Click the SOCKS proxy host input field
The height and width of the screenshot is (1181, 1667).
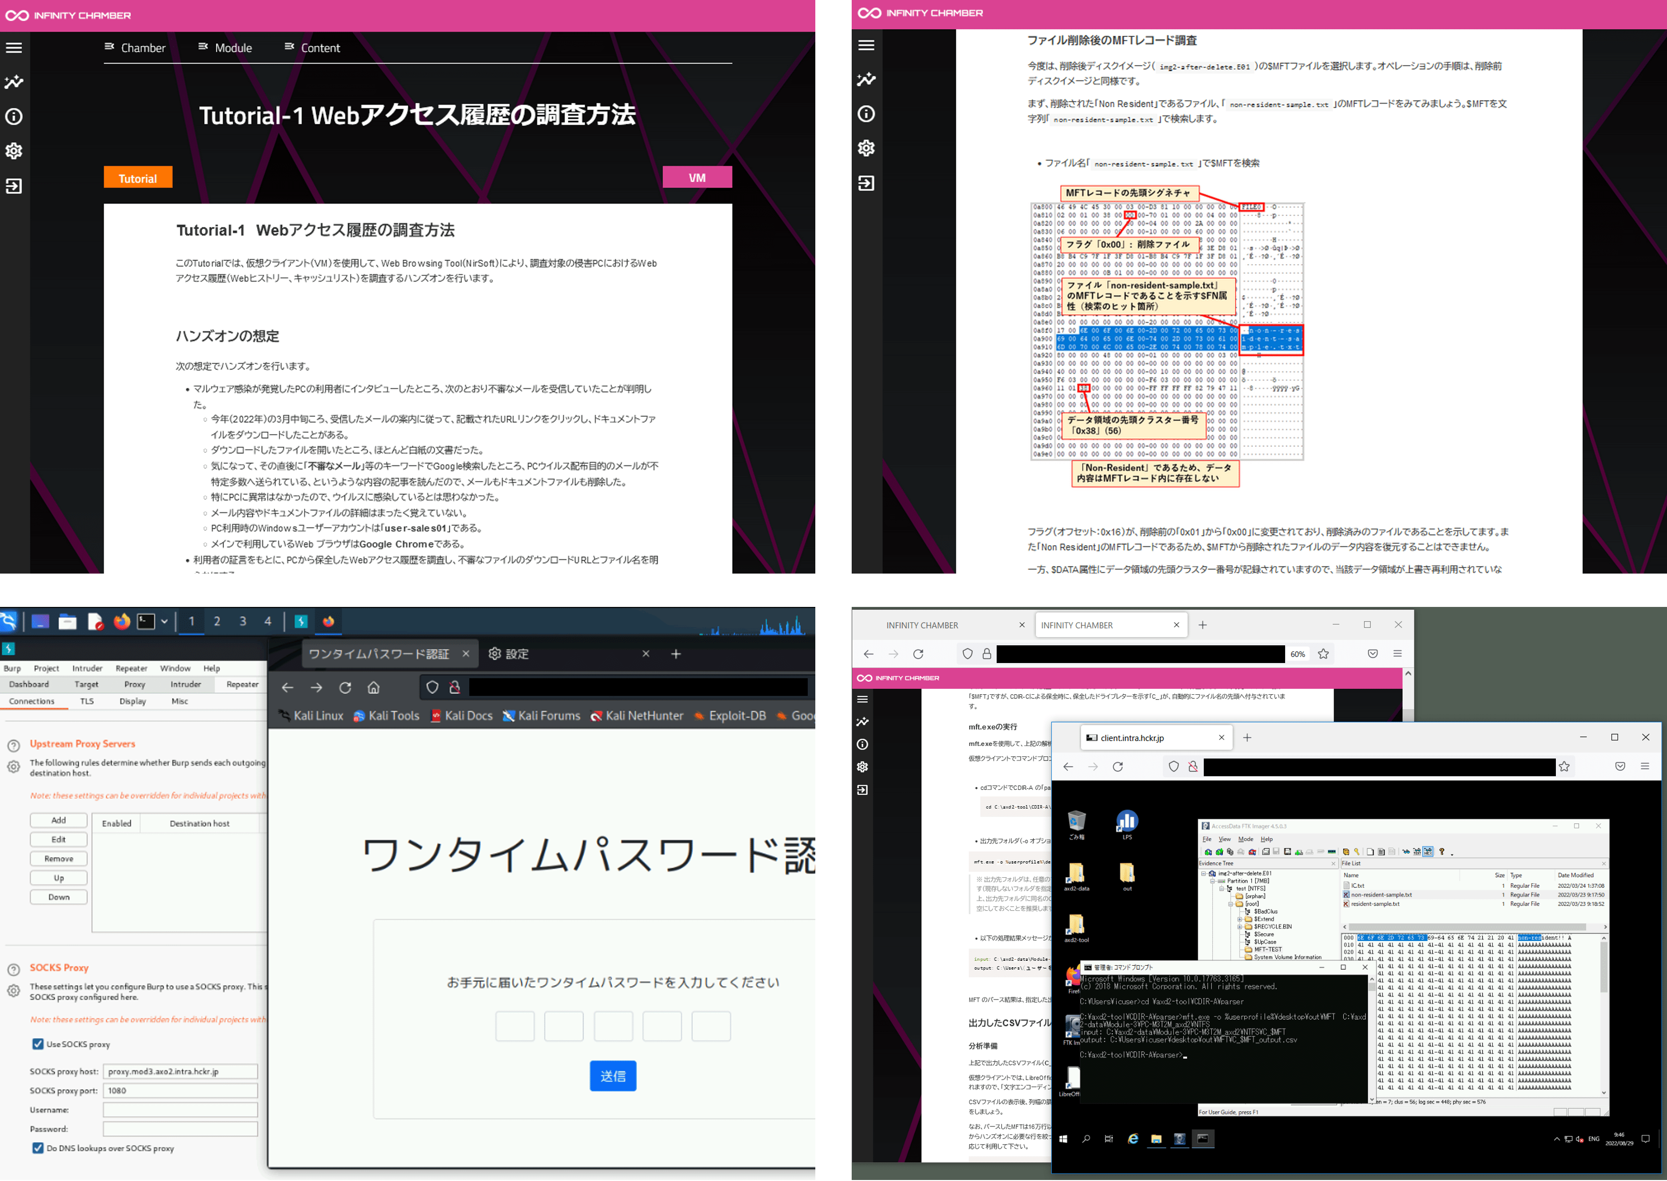(179, 1071)
